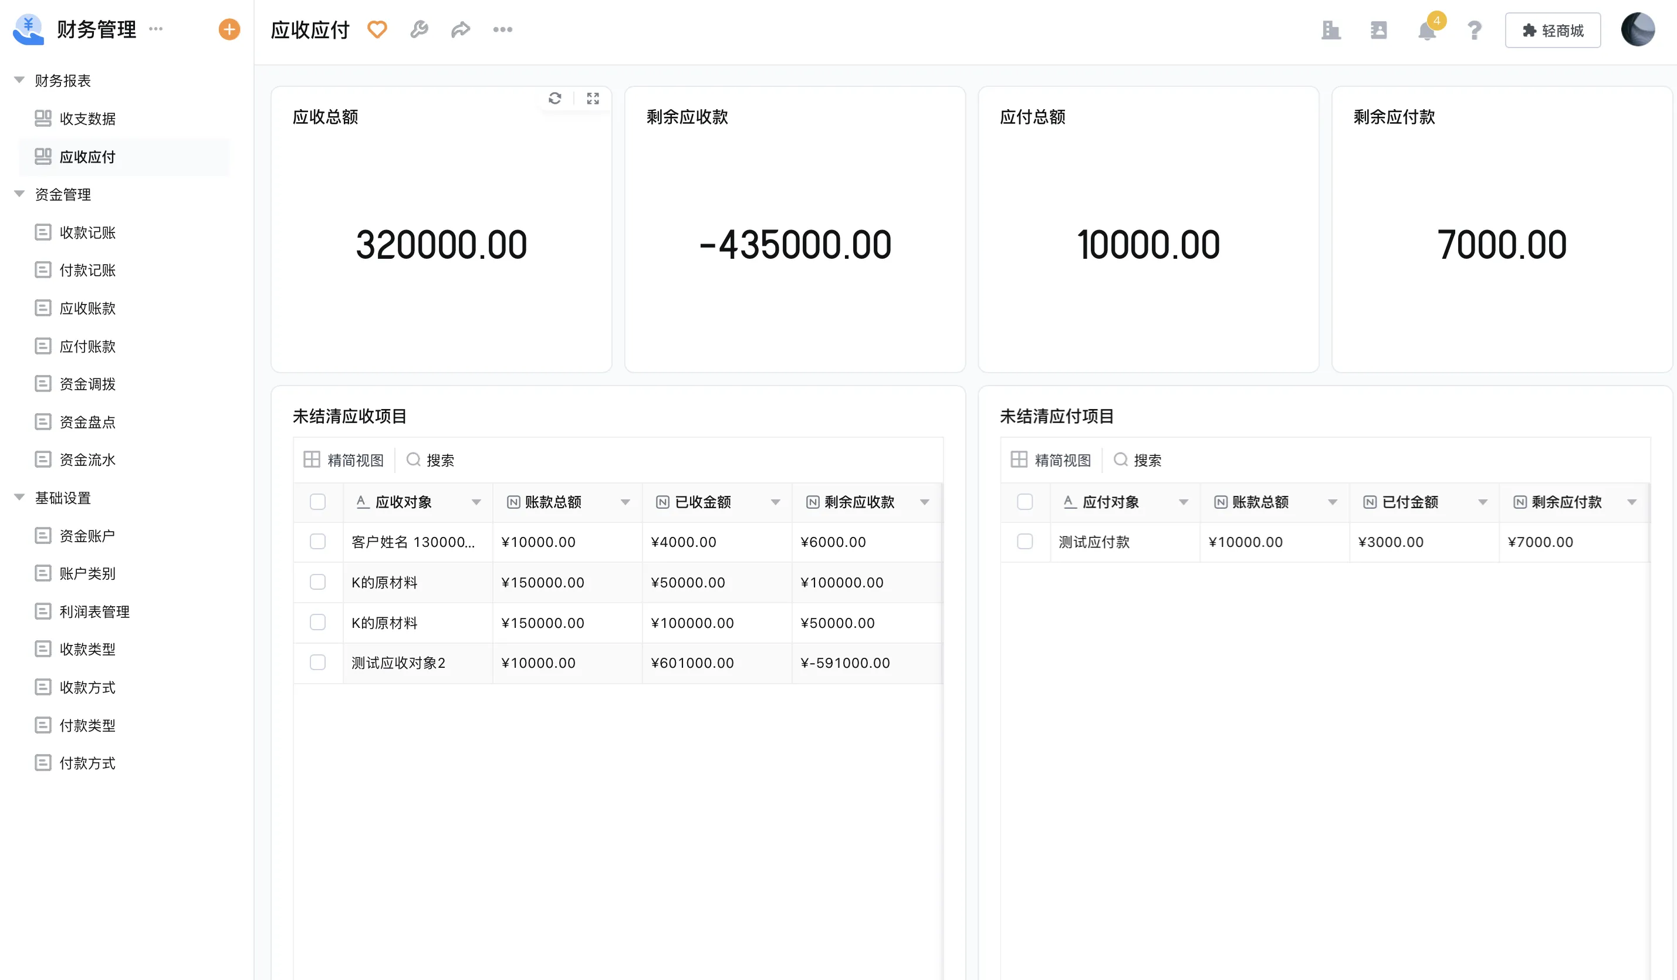Open the 剩余应收款 column dropdown arrow
This screenshot has height=980, width=1677.
point(924,502)
